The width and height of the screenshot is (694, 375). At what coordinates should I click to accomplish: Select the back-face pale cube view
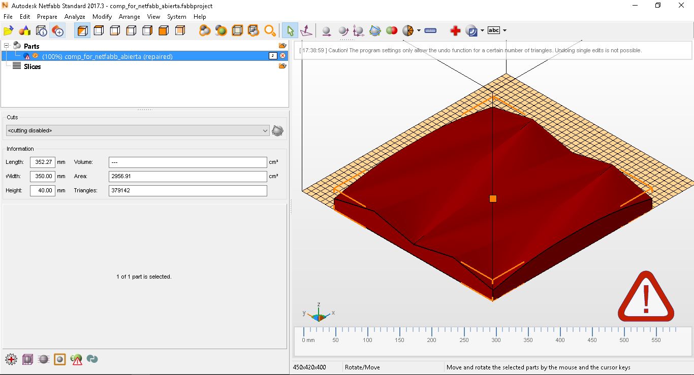pyautogui.click(x=180, y=31)
